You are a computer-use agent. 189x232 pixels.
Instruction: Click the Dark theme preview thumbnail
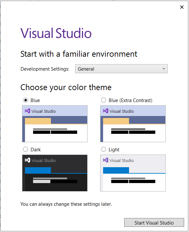point(55,173)
